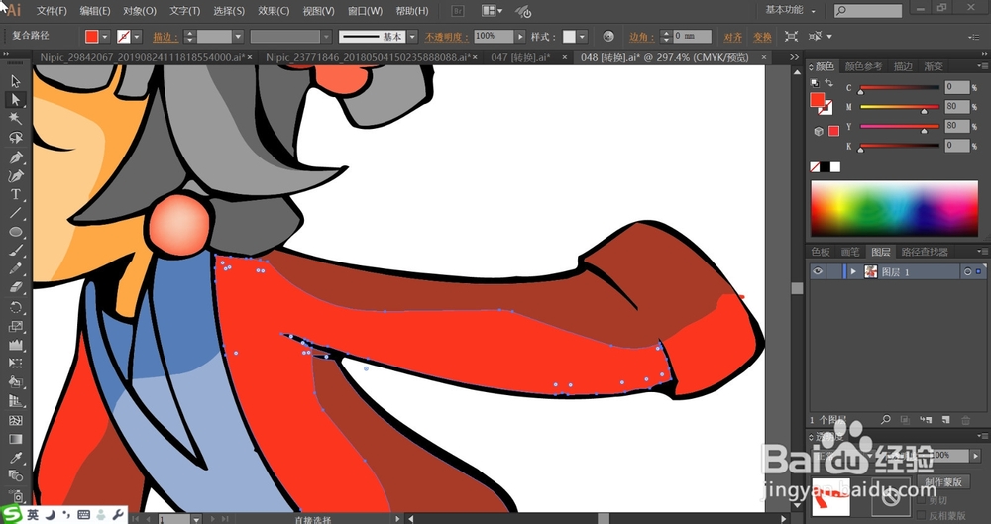Toggle the lock column of 图层 1
991x524 pixels.
click(834, 271)
